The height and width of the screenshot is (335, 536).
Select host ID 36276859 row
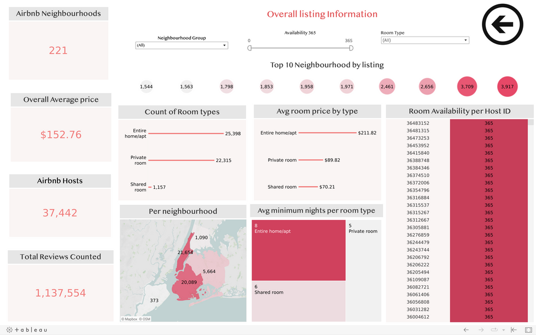tap(457, 235)
